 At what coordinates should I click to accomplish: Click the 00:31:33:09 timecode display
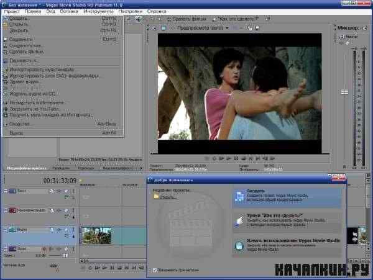click(x=60, y=181)
